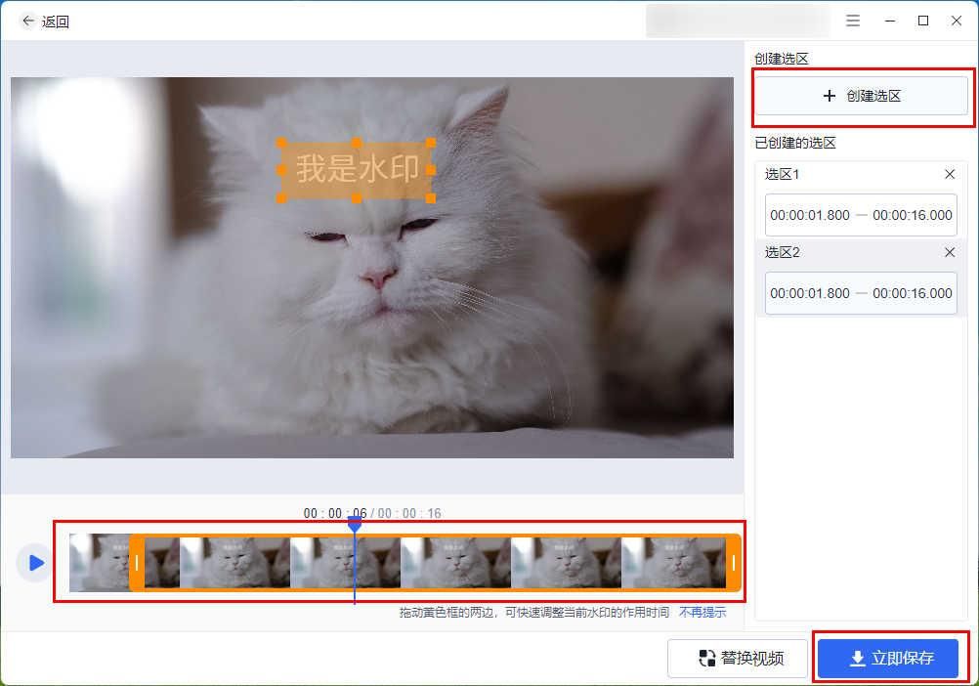Click the left yellow trim handle on timeline
979x686 pixels.
138,563
